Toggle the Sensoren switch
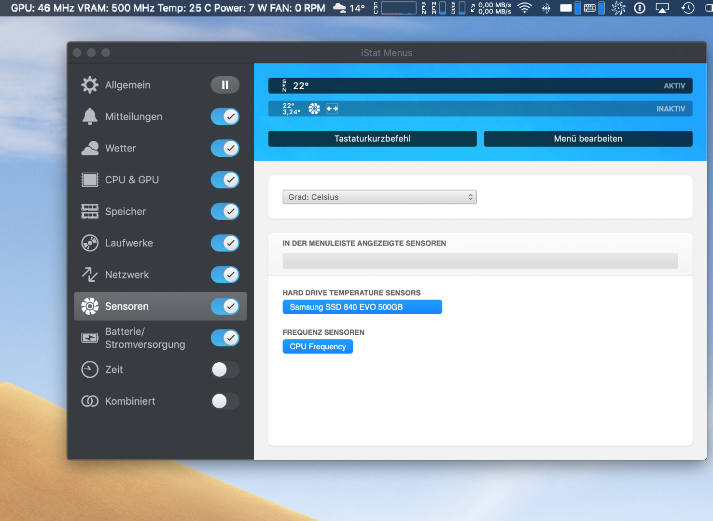 click(x=225, y=306)
